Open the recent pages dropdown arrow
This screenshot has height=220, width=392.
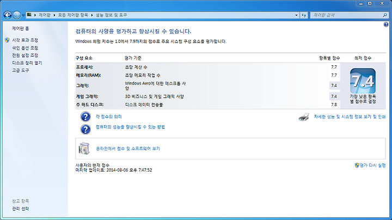click(23, 15)
